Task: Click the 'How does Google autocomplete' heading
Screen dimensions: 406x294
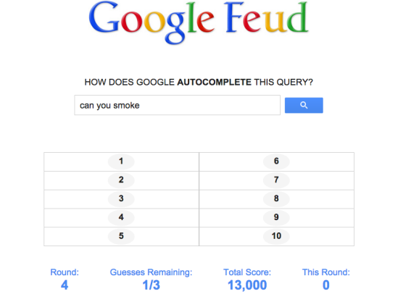Action: [199, 83]
